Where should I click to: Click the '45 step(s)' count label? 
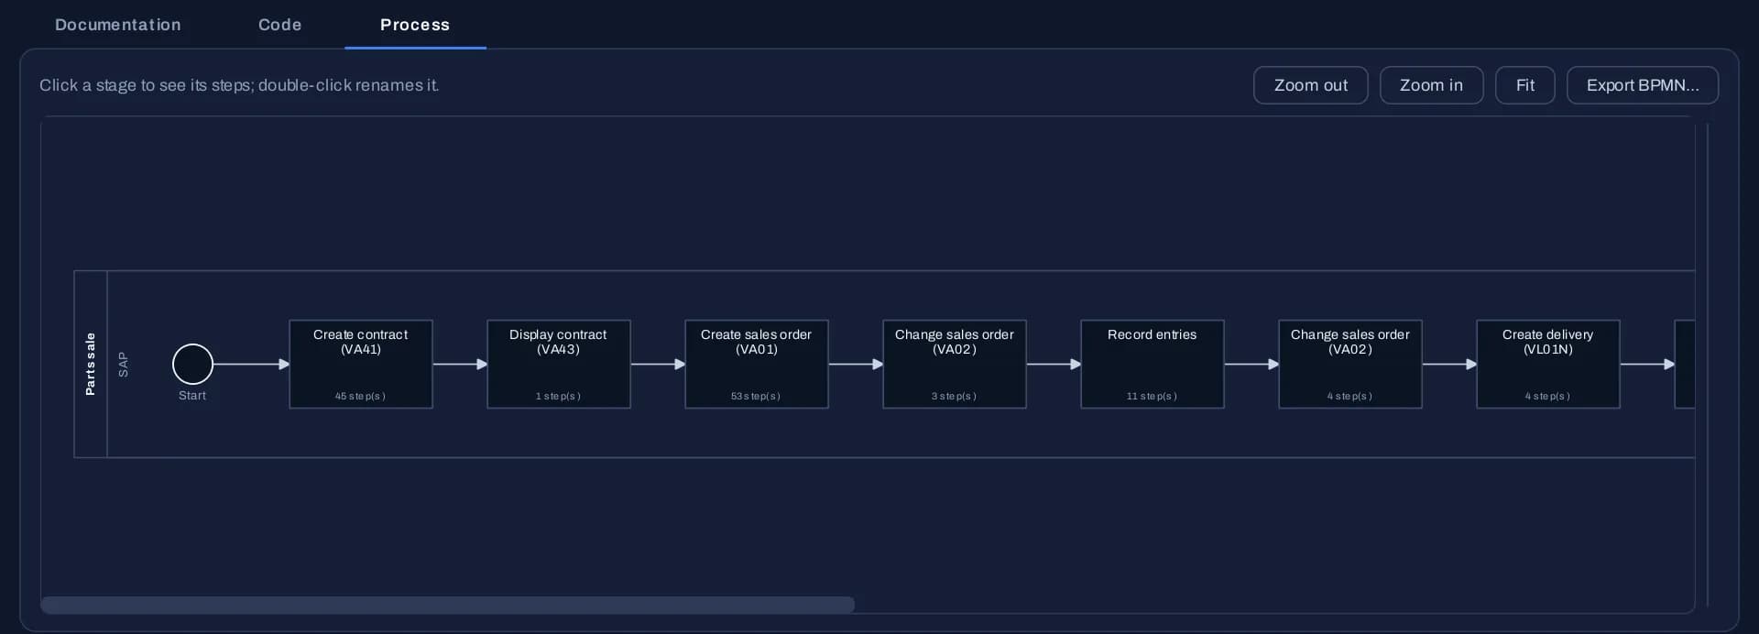[x=360, y=396]
